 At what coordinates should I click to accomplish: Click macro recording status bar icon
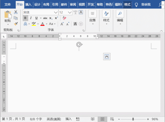pyautogui.click(x=78, y=119)
